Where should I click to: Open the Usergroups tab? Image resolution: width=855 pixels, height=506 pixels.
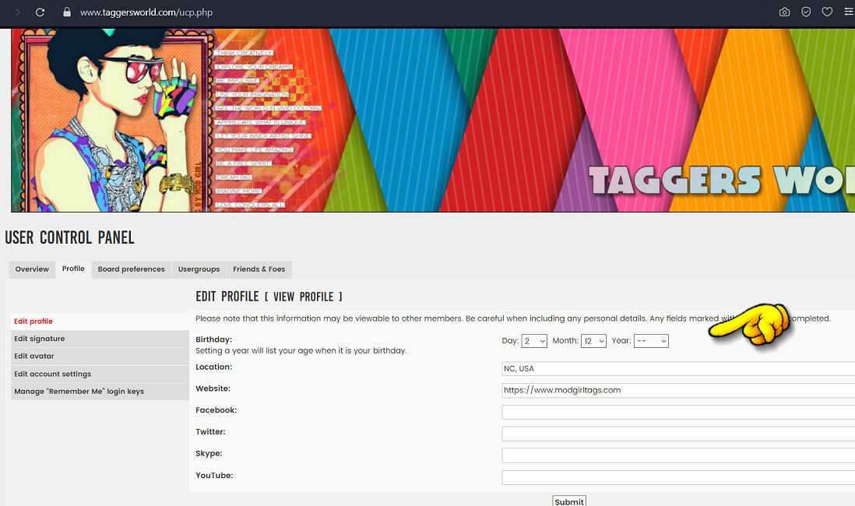199,269
